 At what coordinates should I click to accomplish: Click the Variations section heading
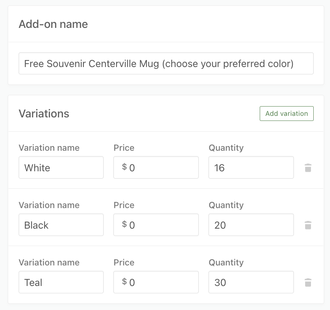(44, 114)
